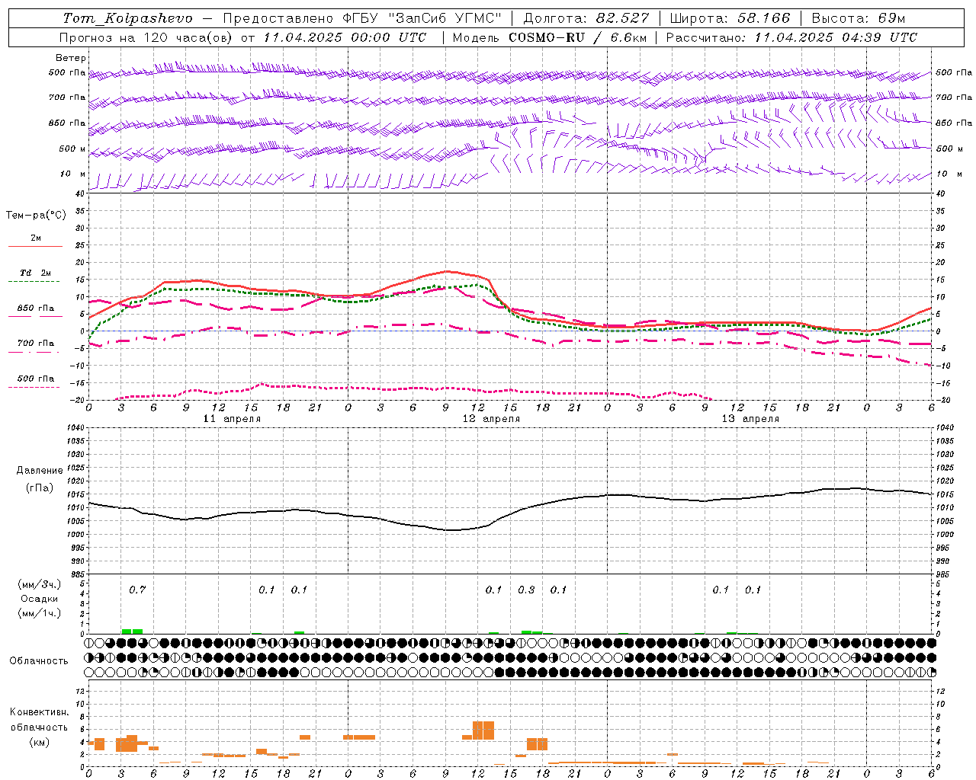Click the (гПа) unit under Давление
This screenshot has height=780, width=976.
tap(39, 487)
